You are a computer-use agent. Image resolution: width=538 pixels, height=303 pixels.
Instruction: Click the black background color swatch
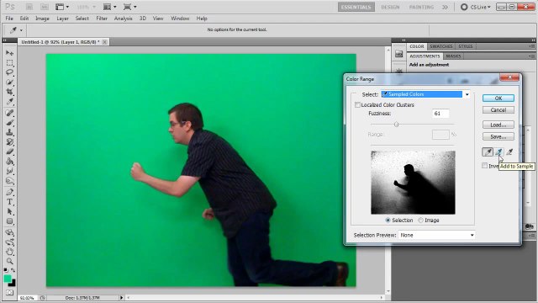(13, 284)
